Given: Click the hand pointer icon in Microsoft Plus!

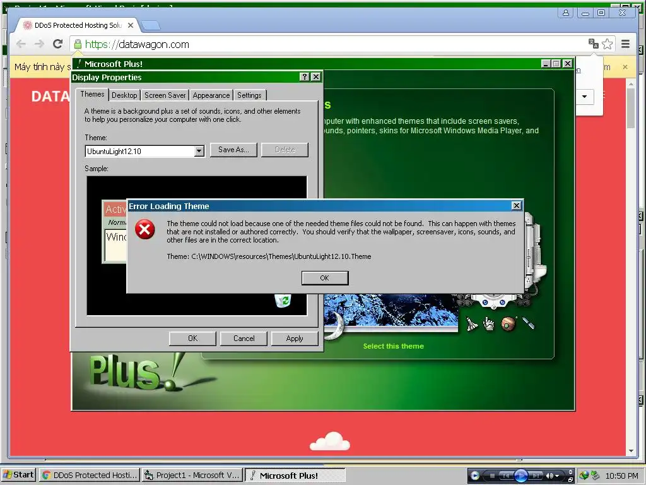Looking at the screenshot, I should pyautogui.click(x=489, y=324).
